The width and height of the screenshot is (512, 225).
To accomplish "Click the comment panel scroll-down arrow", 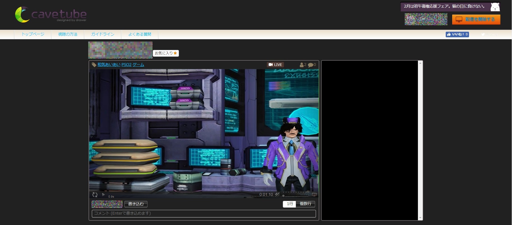I will point(420,218).
